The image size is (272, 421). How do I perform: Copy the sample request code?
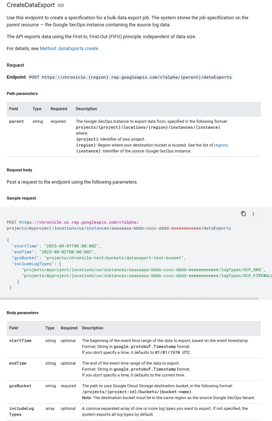243,214
